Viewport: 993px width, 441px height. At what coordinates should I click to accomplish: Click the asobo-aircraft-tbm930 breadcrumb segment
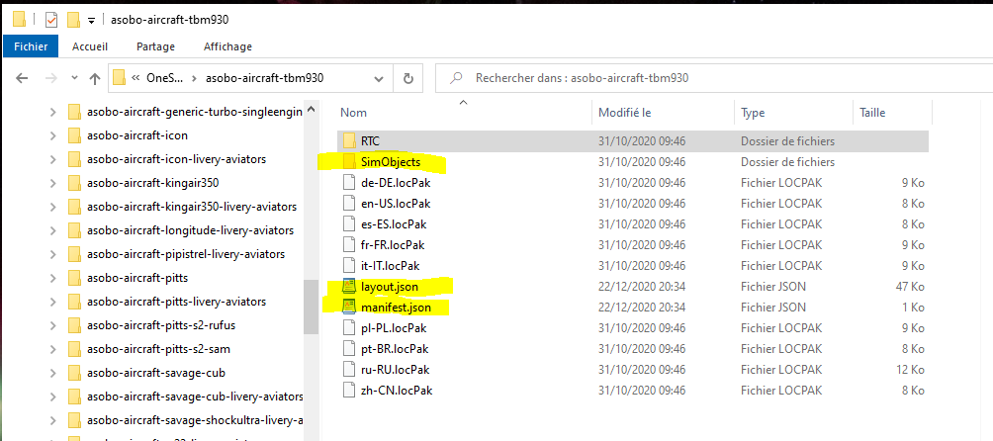pyautogui.click(x=265, y=78)
